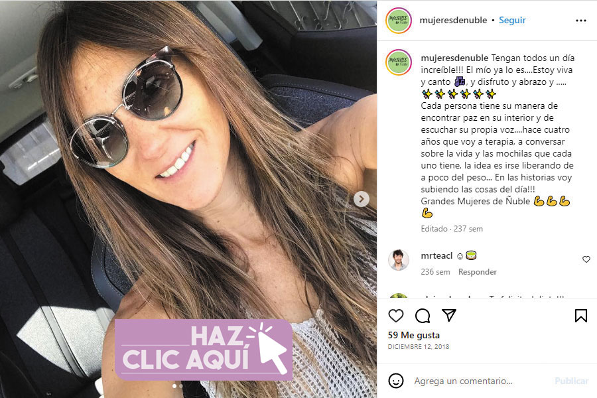
Task: View who liked: 59 Me gusta
Action: (x=413, y=335)
